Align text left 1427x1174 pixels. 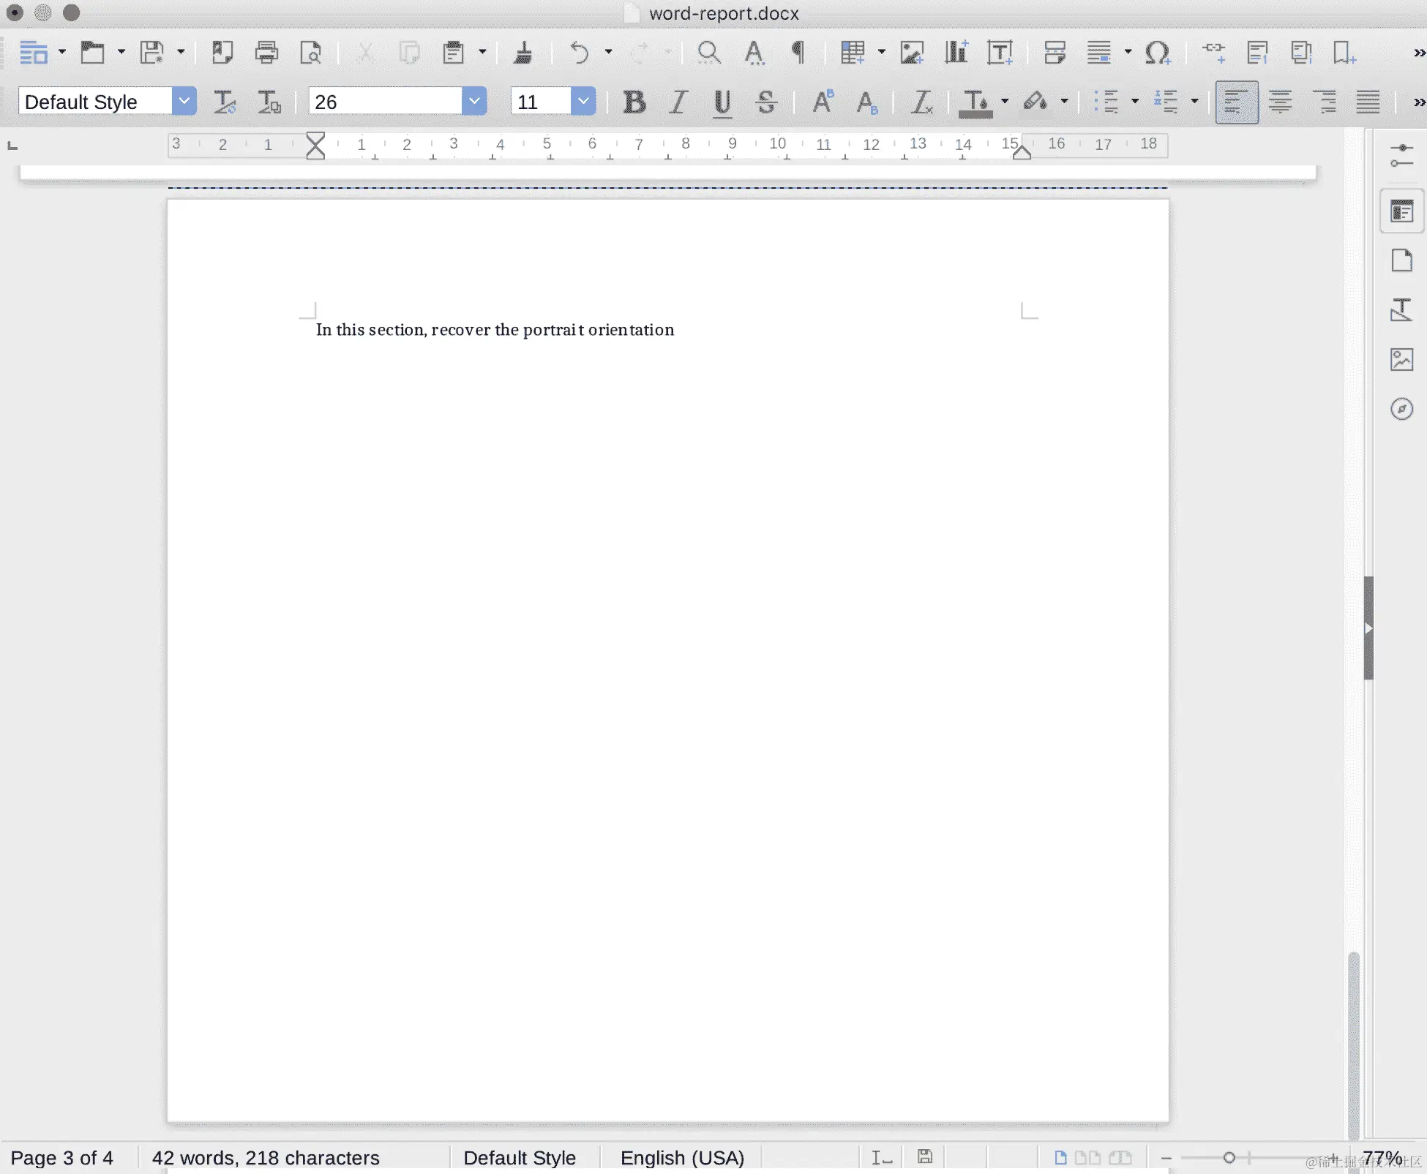click(x=1237, y=102)
